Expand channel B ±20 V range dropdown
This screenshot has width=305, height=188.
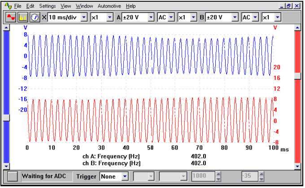pos(235,17)
